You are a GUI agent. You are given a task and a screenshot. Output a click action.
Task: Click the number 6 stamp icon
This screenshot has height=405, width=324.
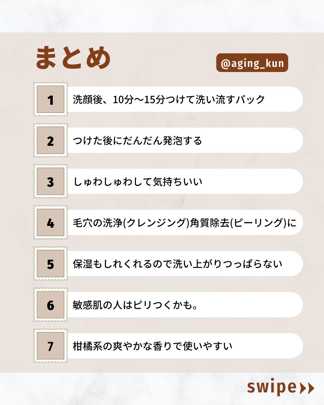(50, 305)
